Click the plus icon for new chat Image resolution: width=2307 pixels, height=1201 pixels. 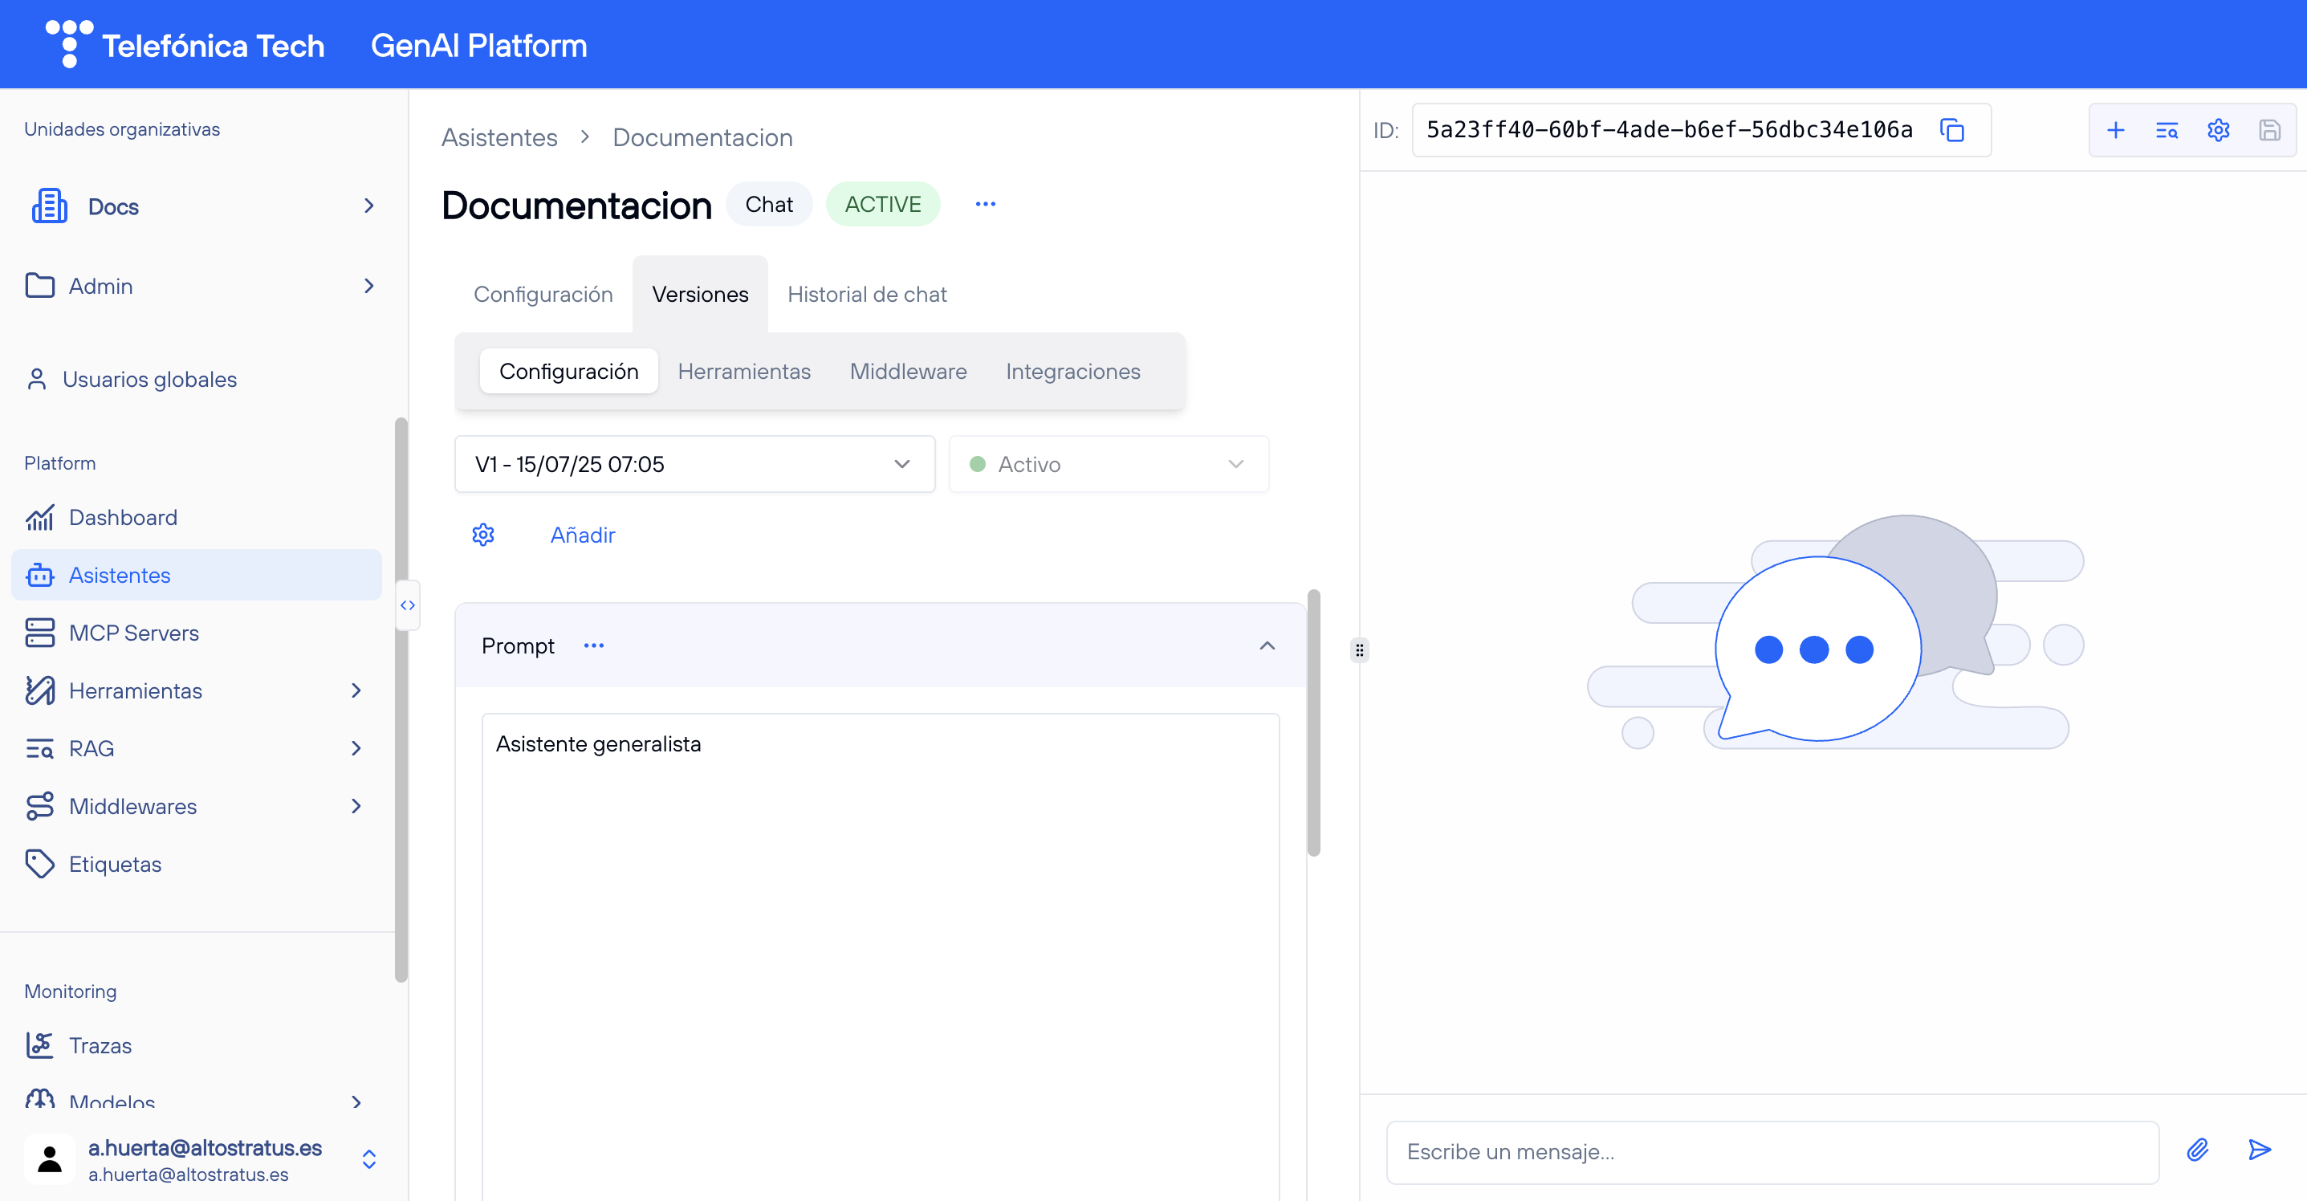tap(2115, 130)
